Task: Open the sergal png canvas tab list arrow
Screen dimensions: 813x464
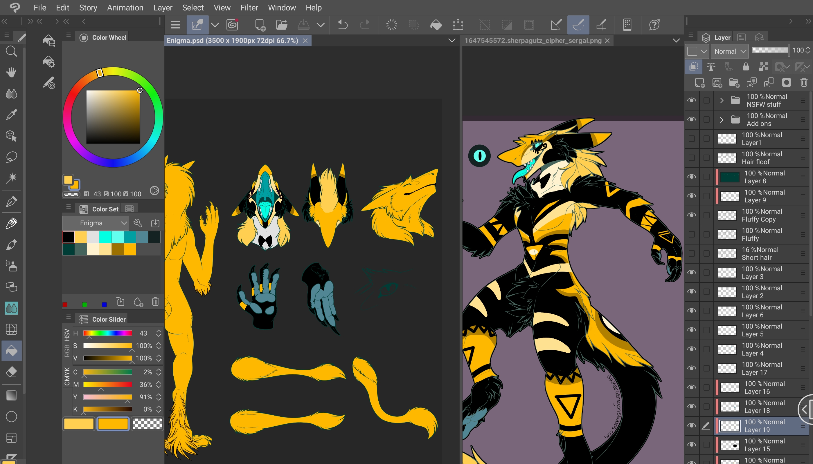Action: [x=676, y=41]
